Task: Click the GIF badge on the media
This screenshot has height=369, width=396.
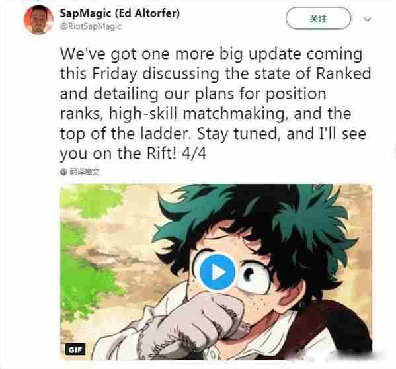Action: [x=75, y=350]
